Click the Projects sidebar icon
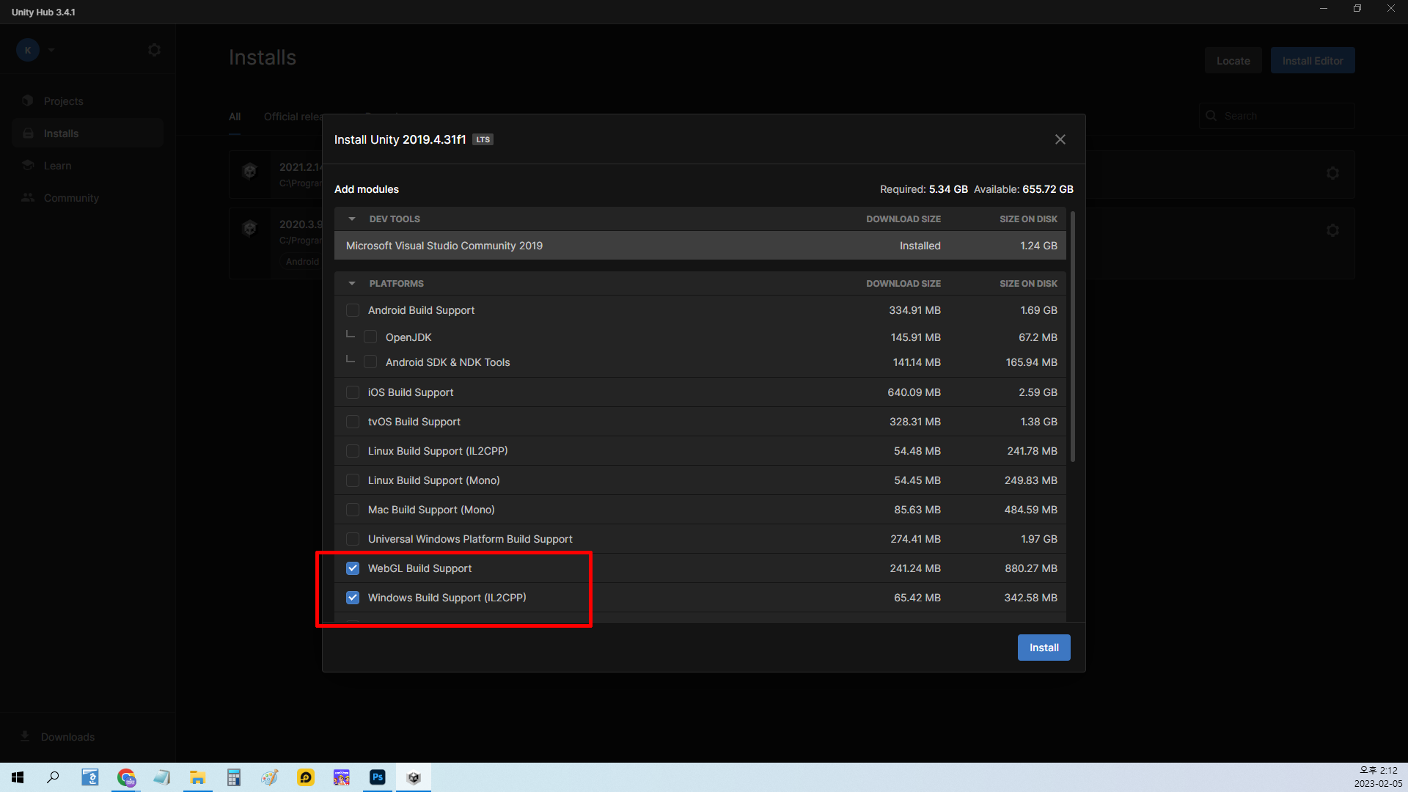This screenshot has width=1408, height=792. click(28, 100)
